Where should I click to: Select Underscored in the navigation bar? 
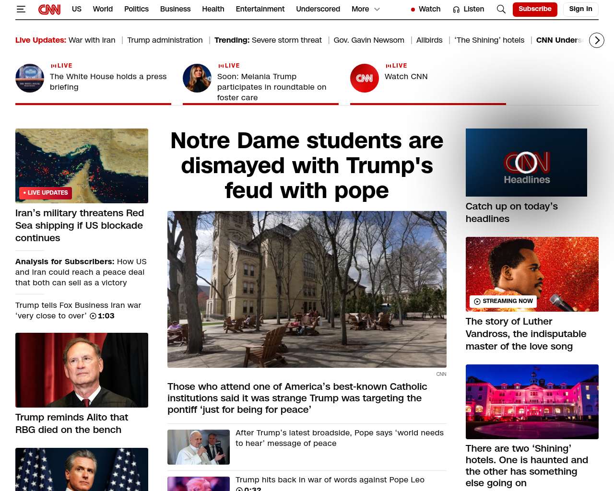click(318, 9)
